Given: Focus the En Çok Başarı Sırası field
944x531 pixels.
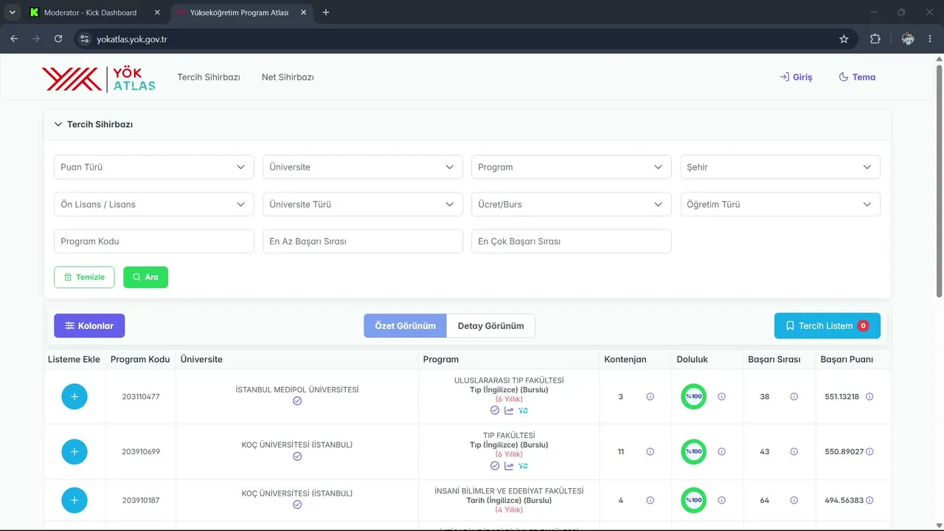Looking at the screenshot, I should point(572,241).
